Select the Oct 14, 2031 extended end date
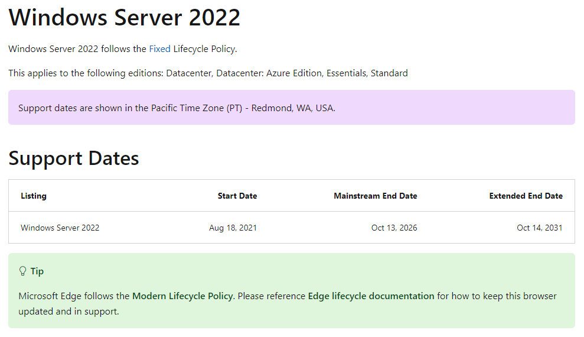The width and height of the screenshot is (584, 337). tap(539, 228)
